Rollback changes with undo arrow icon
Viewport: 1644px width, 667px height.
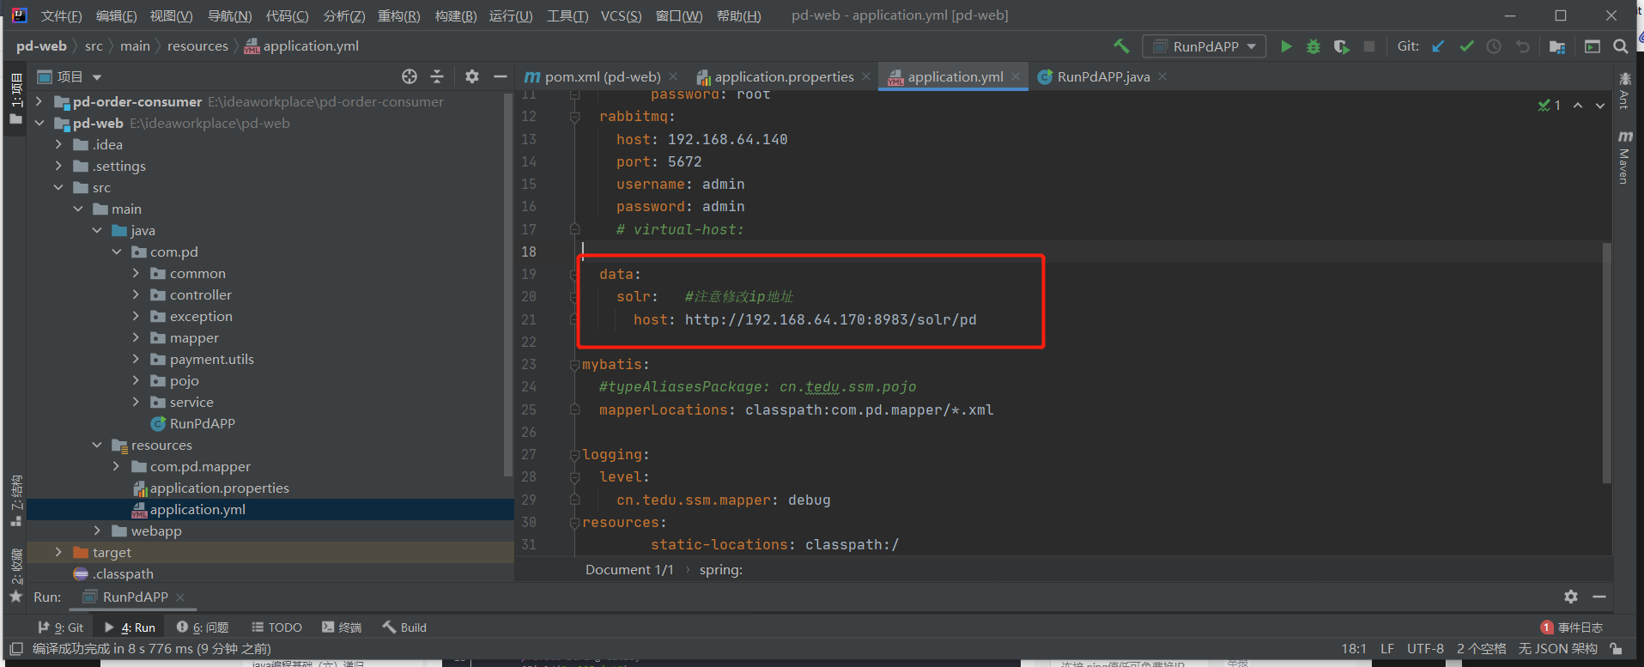click(1523, 46)
